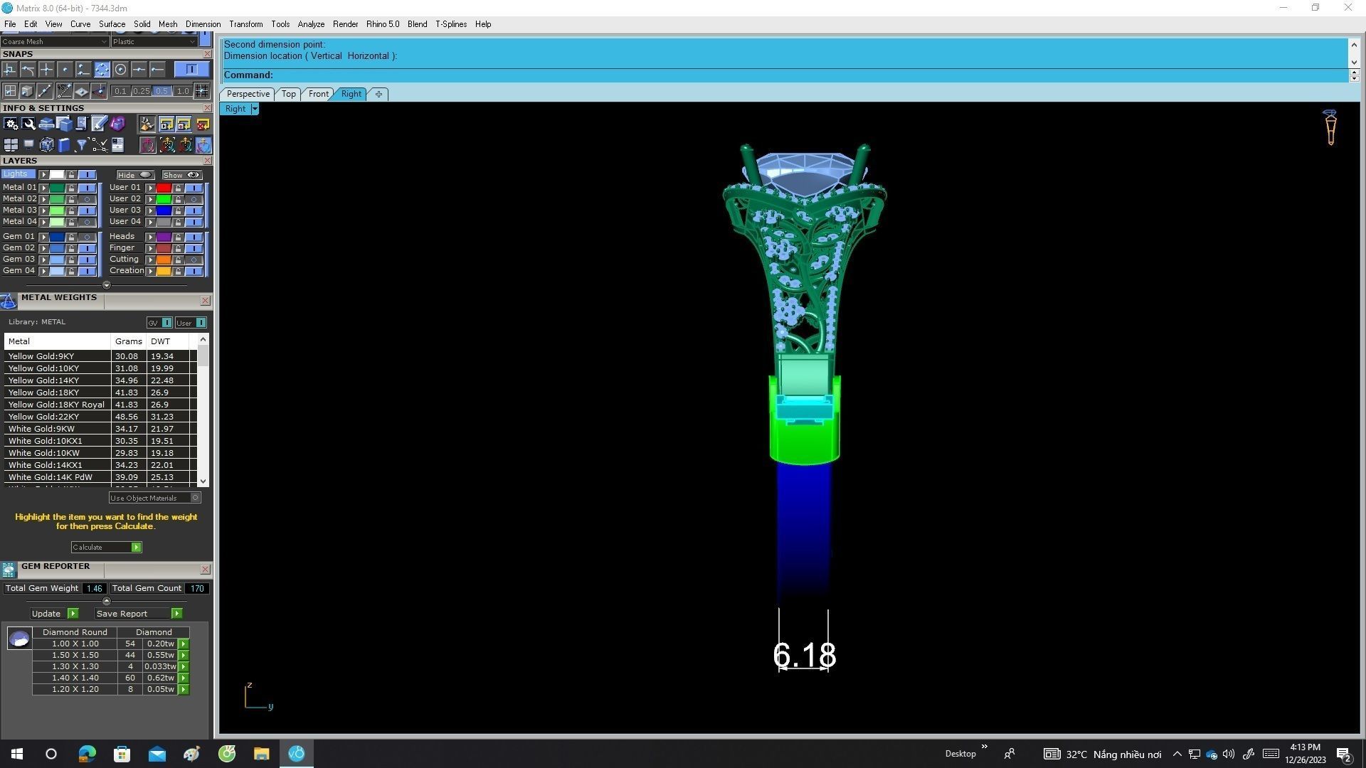This screenshot has height=768, width=1366.
Task: Click the User 01 red color swatch
Action: click(x=163, y=188)
